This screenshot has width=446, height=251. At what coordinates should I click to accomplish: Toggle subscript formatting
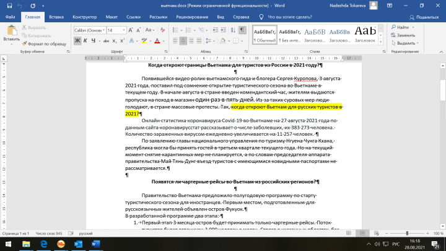[x=115, y=41]
